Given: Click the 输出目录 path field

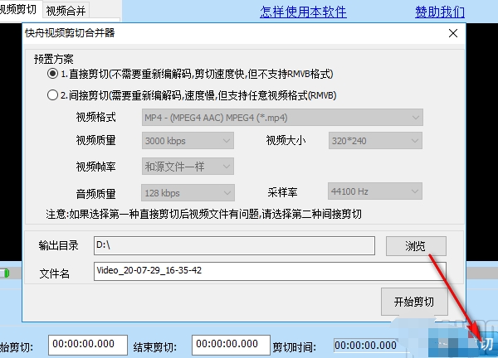Looking at the screenshot, I should [237, 246].
